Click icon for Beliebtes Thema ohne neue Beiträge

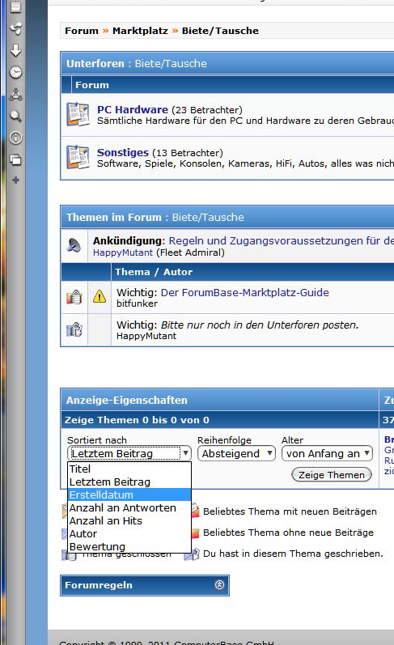tap(195, 533)
